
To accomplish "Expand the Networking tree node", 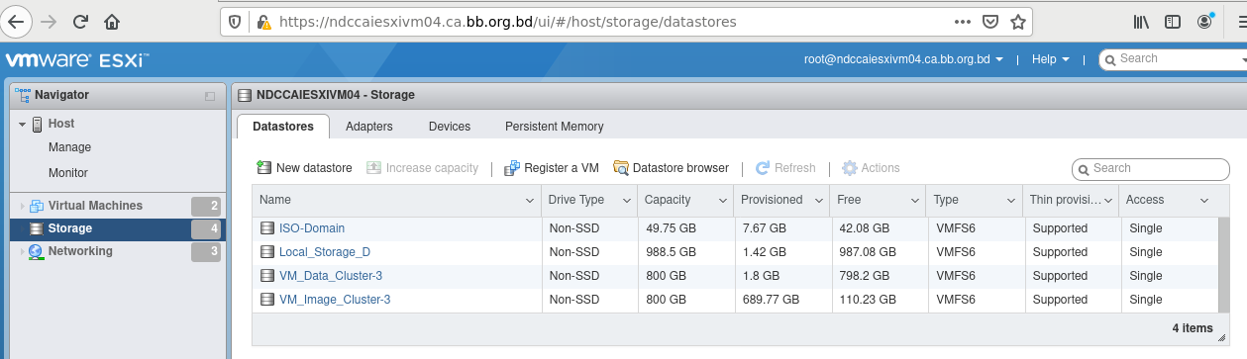I will (22, 251).
